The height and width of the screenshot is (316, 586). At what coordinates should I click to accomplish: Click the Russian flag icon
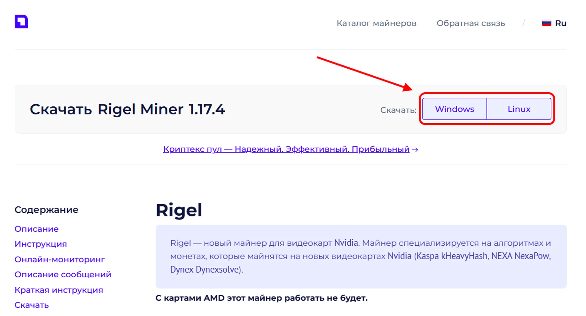546,23
